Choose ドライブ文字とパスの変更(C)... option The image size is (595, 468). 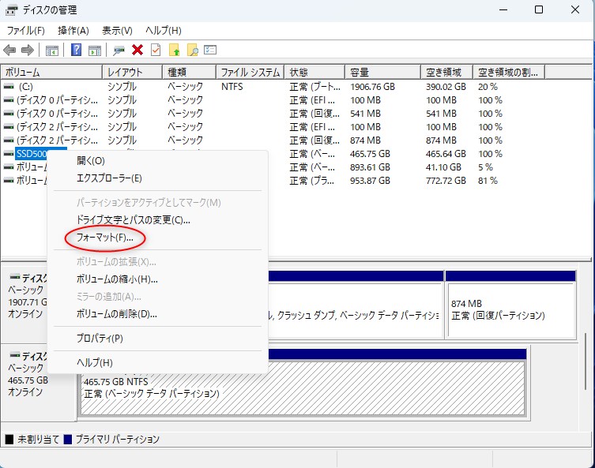[x=133, y=220]
